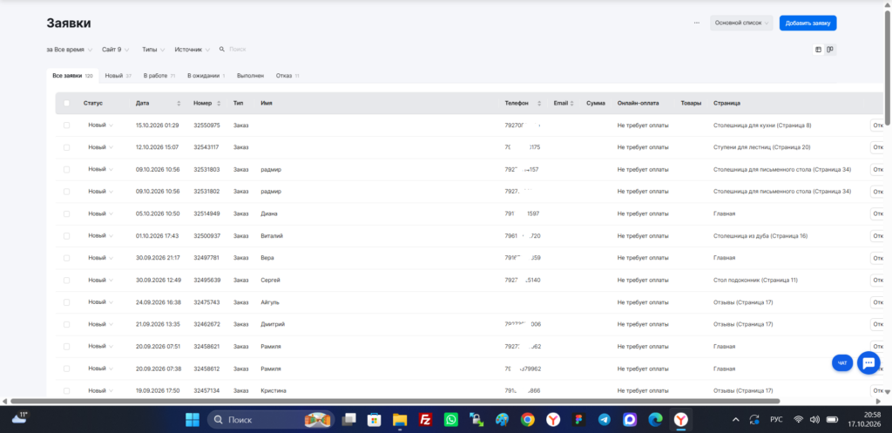This screenshot has width=892, height=433.
Task: Tick checkbox for order 32550975
Action: click(66, 125)
